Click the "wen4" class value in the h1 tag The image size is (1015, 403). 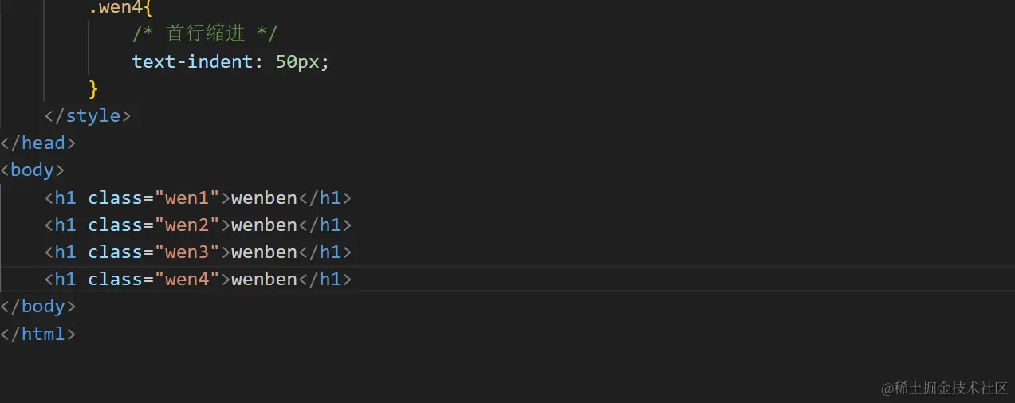coord(187,279)
